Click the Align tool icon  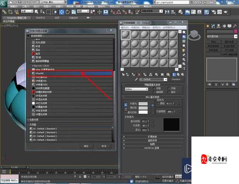click(173, 12)
